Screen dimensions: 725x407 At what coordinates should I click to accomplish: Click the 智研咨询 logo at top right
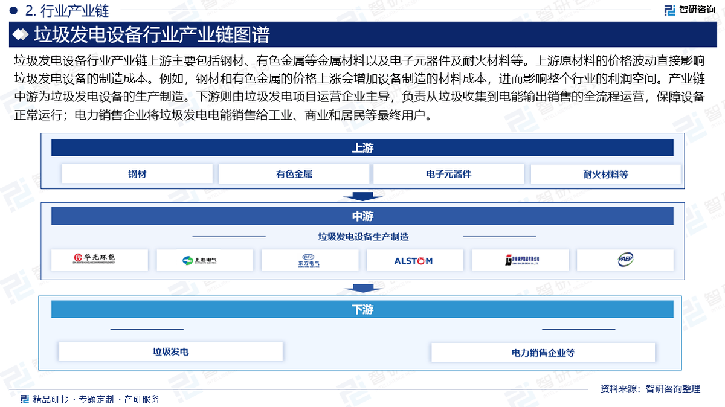coord(689,10)
